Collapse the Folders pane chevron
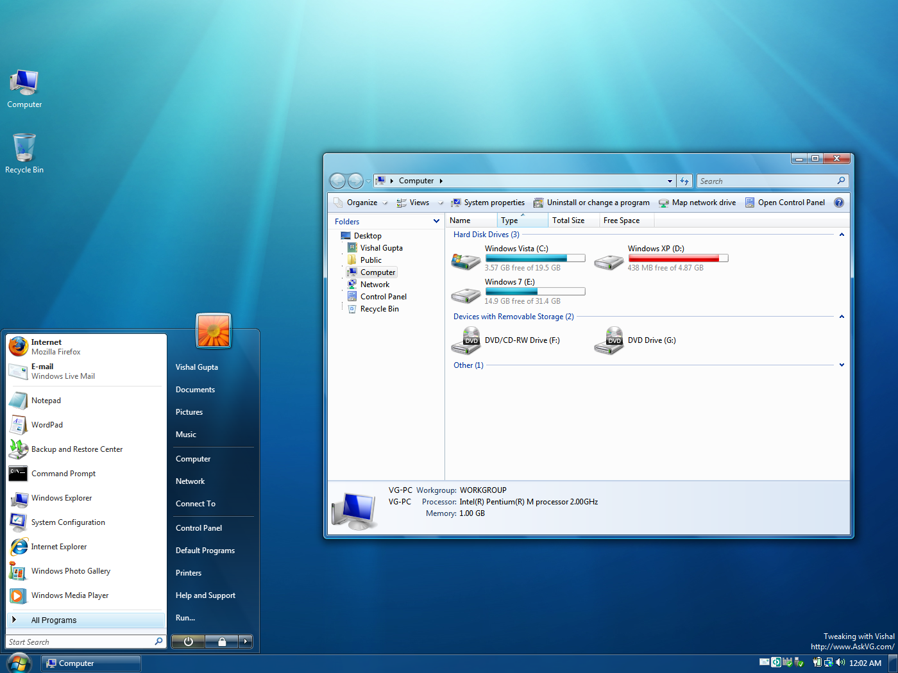898x673 pixels. point(436,221)
